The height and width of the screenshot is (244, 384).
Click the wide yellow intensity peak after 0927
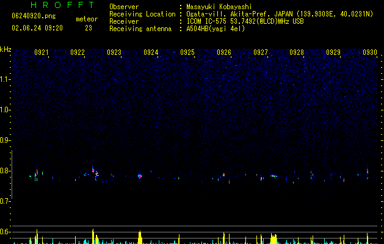click(x=274, y=239)
